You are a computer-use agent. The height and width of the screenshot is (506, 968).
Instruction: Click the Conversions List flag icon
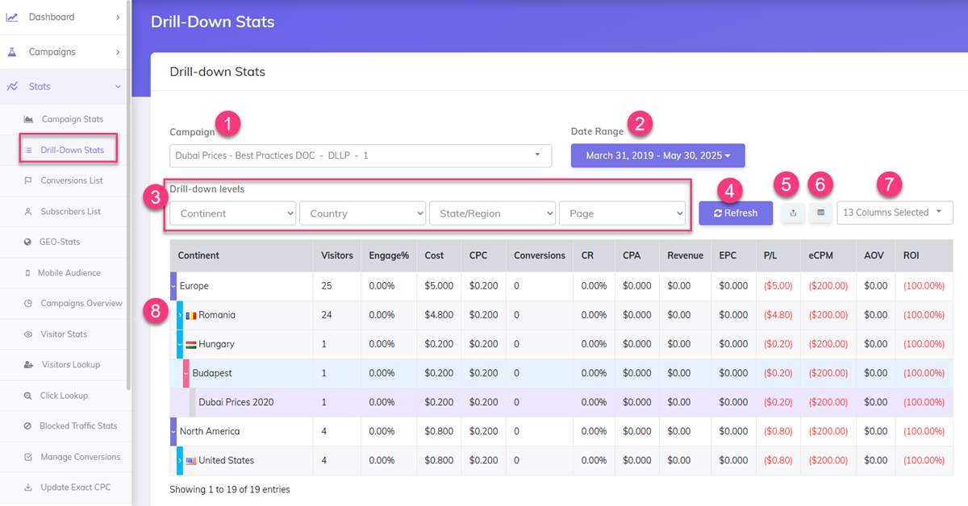coord(28,180)
